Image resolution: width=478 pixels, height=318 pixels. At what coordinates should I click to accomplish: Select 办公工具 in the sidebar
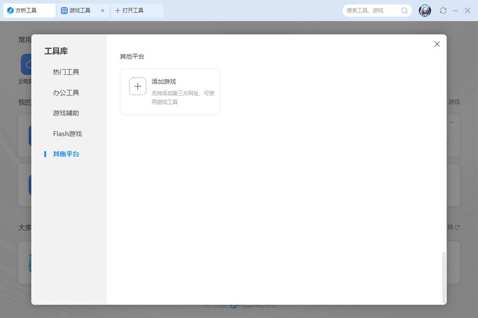click(x=66, y=93)
